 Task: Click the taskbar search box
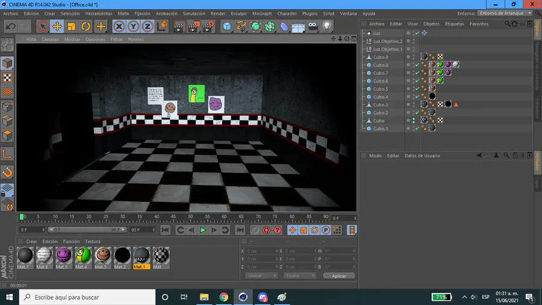(87, 297)
